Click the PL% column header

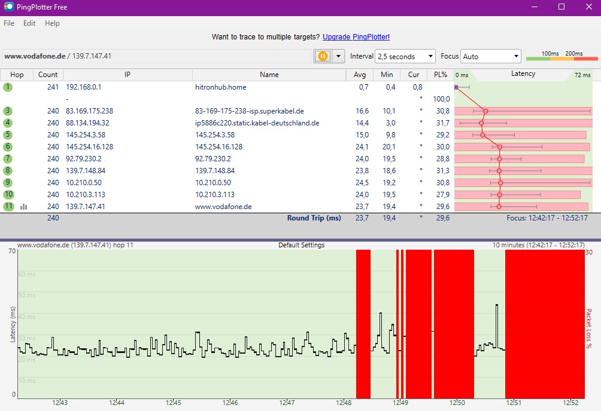coord(440,75)
